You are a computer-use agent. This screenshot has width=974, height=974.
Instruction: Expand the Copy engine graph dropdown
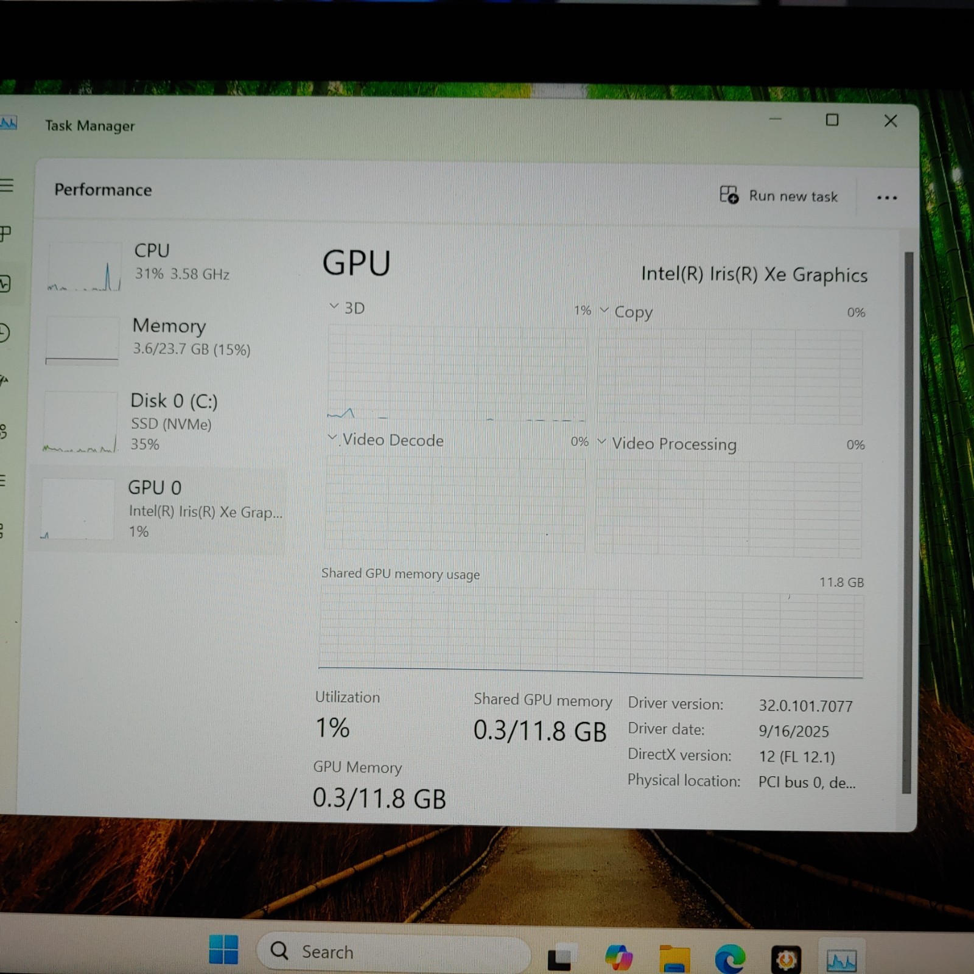[x=604, y=310]
